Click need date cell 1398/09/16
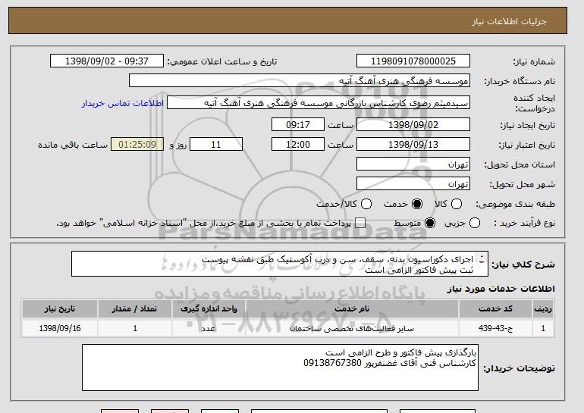The image size is (584, 413). 60,328
